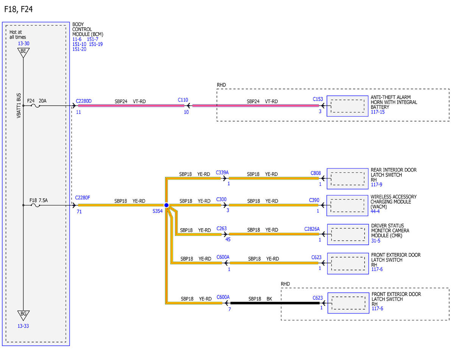Select the Driver Status Monitor Camera box
Viewport: 454px width, 351px height.
(x=347, y=234)
